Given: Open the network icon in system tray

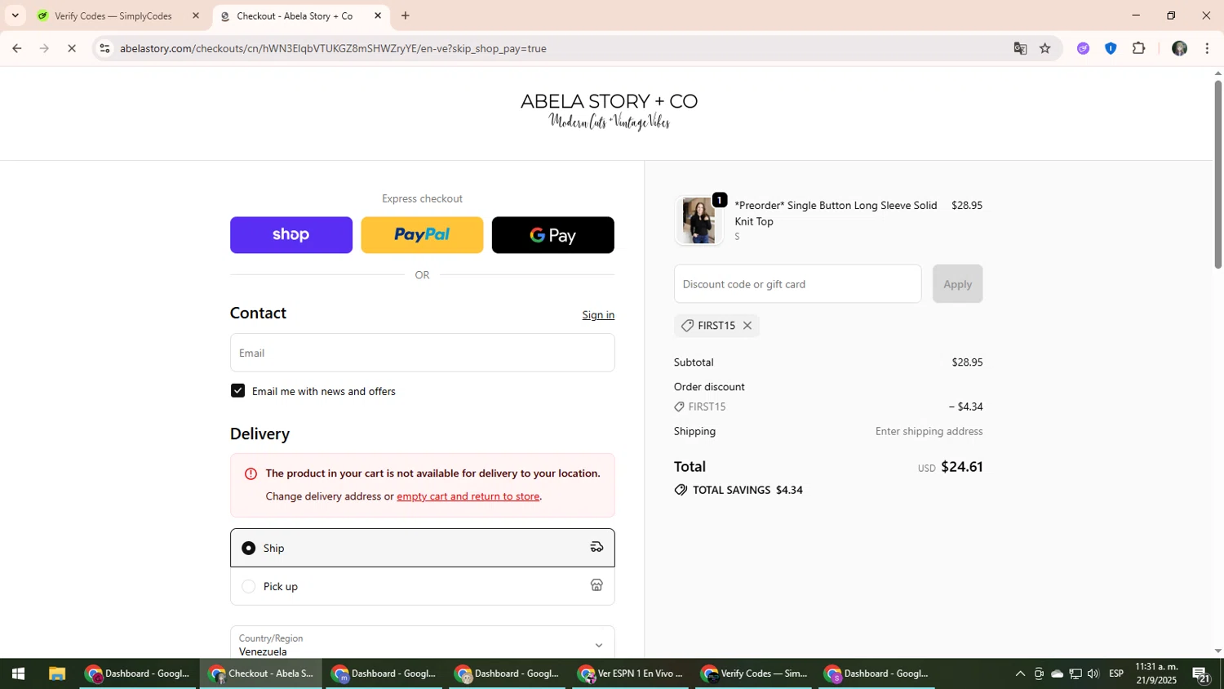Looking at the screenshot, I should click(1075, 673).
